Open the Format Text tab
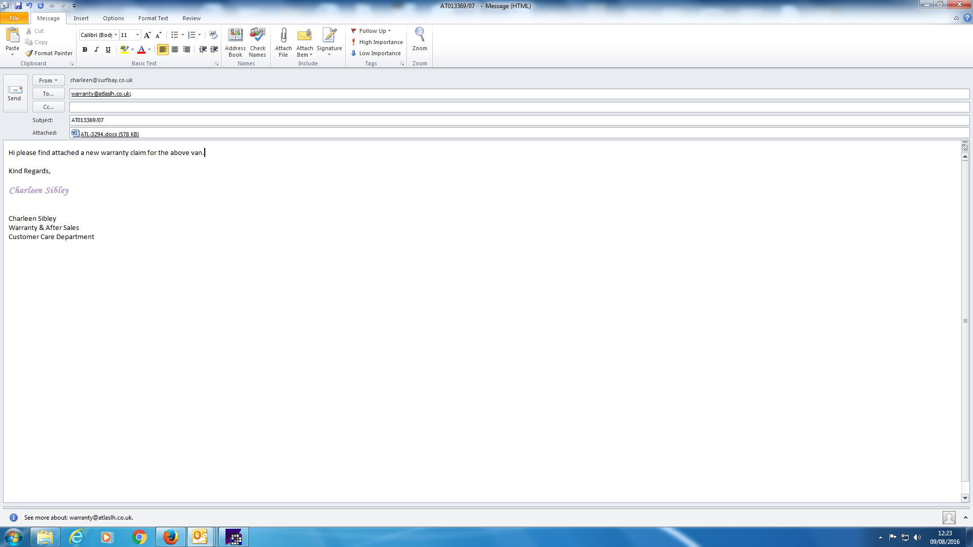 pyautogui.click(x=153, y=18)
